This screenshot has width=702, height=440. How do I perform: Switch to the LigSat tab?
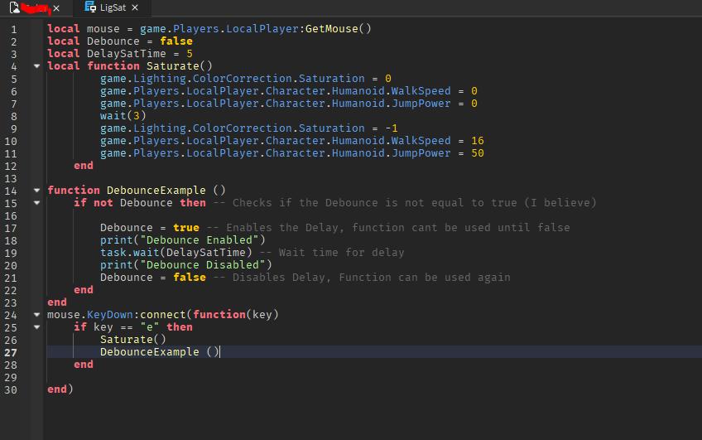(x=113, y=8)
